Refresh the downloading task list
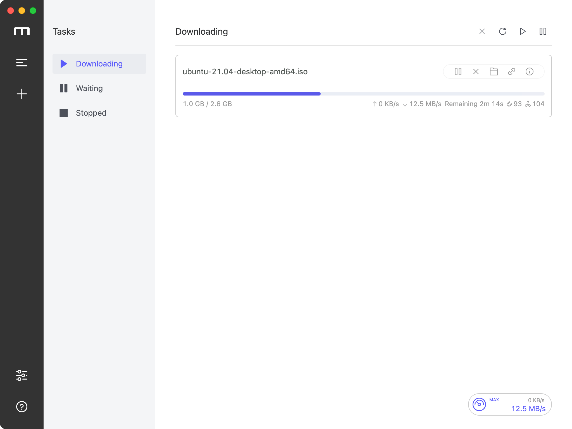The image size is (572, 429). [503, 31]
